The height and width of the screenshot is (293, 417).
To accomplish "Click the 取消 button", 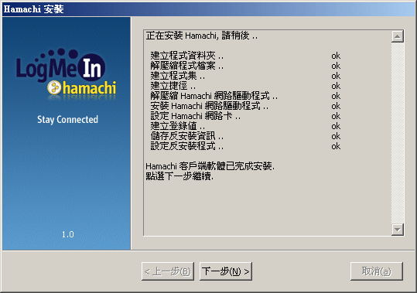I will (377, 271).
